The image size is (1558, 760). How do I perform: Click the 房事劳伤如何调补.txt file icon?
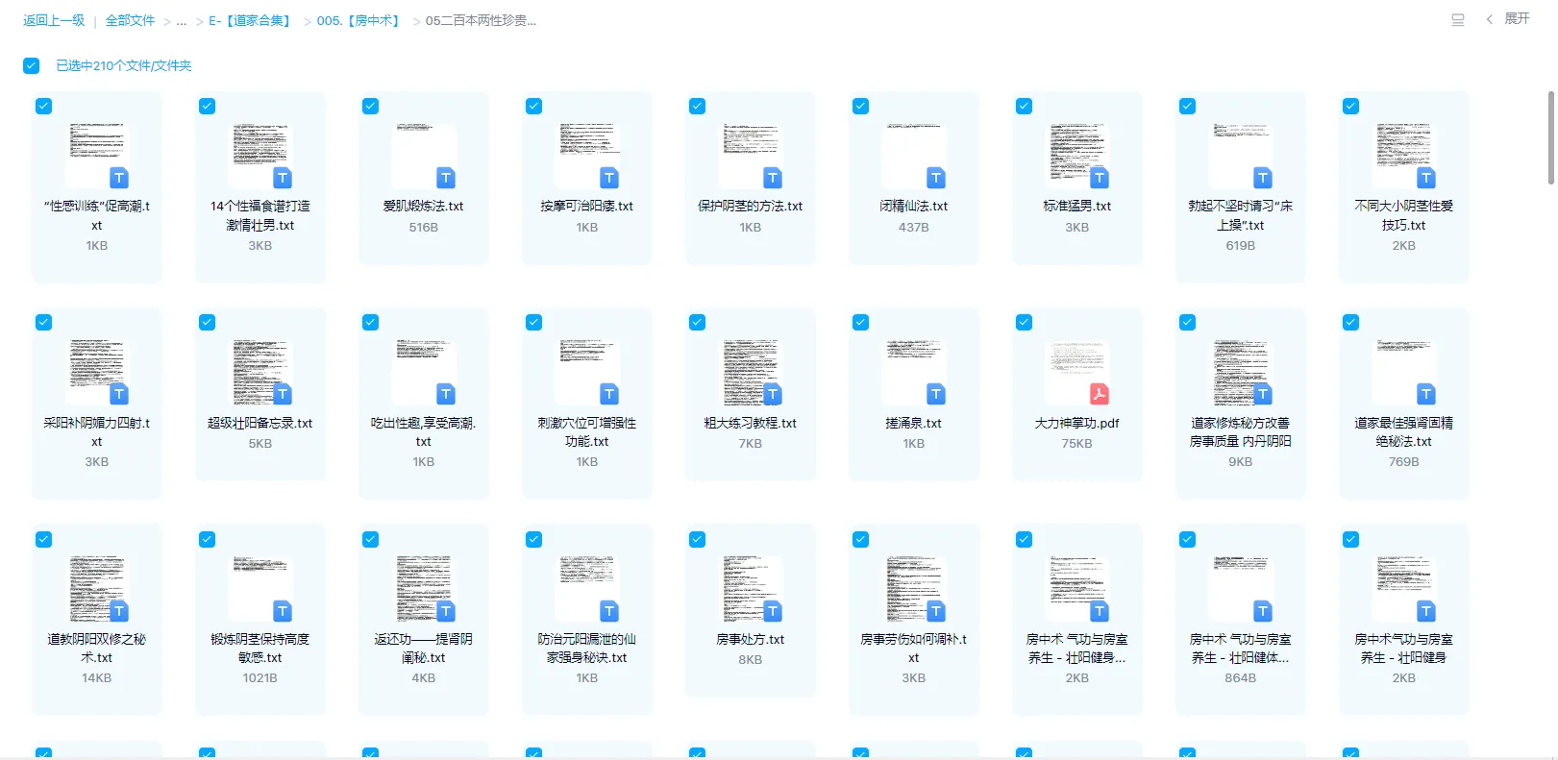(x=913, y=589)
